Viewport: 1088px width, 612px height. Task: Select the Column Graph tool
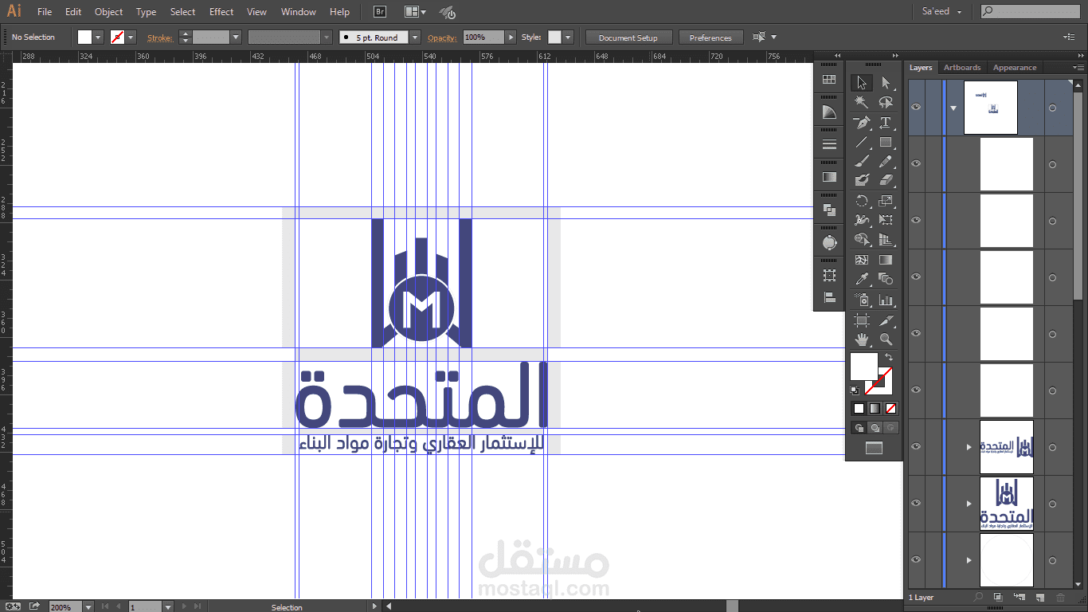tap(886, 300)
